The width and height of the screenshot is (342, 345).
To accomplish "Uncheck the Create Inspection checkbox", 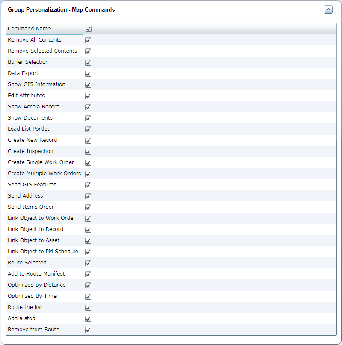I will (89, 152).
